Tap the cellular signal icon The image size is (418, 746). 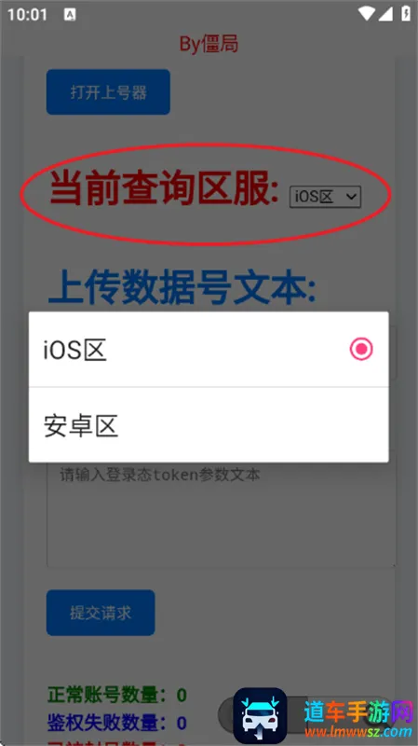tap(385, 14)
